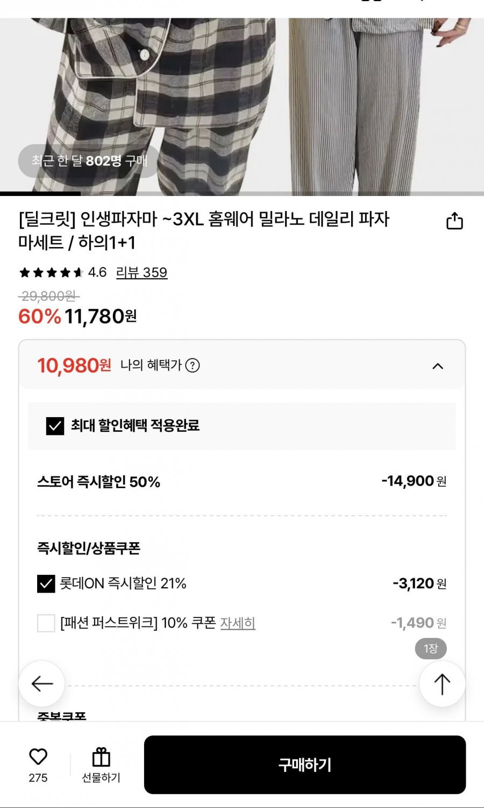Uncheck 최대 할인혜택 적용완료 checkbox

[x=55, y=426]
